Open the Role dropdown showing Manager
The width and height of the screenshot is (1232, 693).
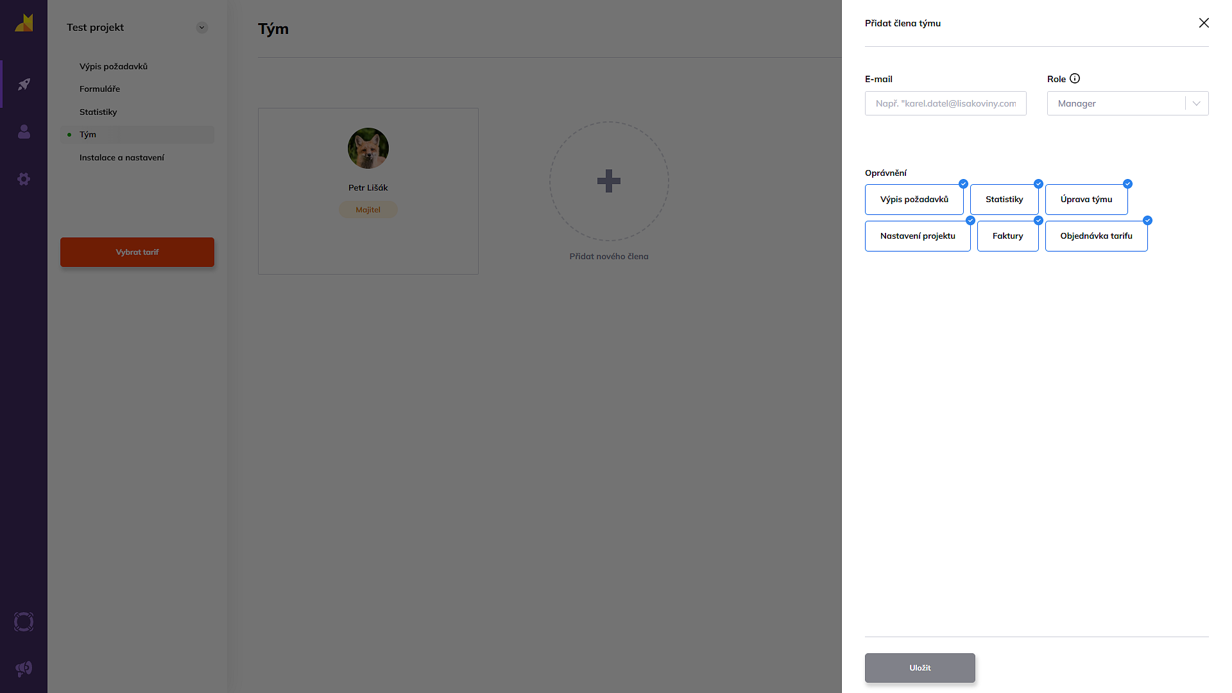point(1127,103)
